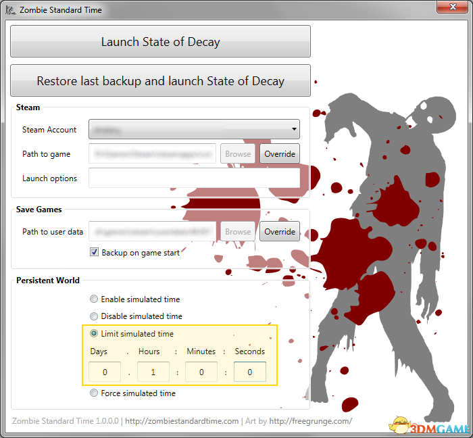Click the Days value field

pos(105,372)
